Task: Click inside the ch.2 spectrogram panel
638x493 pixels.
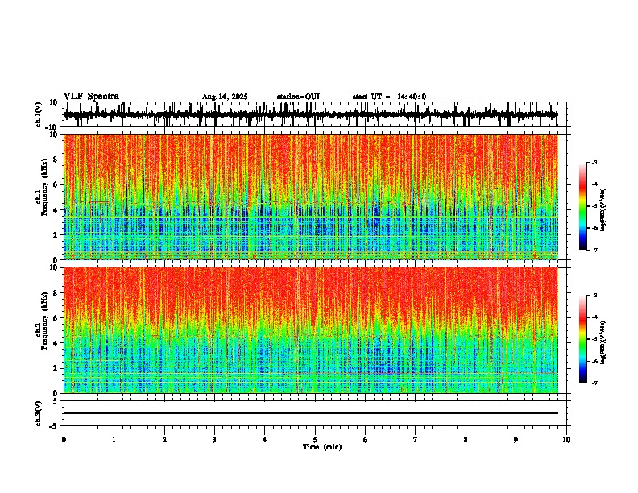Action: click(310, 330)
